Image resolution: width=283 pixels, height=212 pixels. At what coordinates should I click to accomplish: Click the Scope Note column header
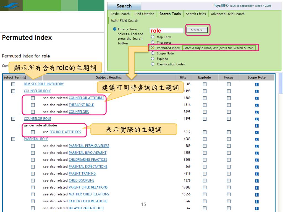[256, 77]
